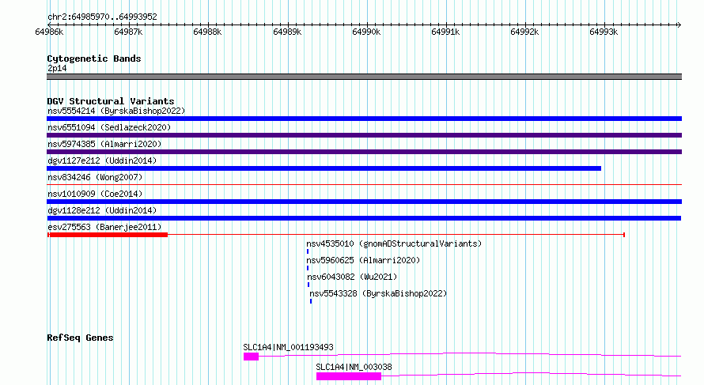Click the 64989k ruler tick label
This screenshot has height=385, width=704.
tap(287, 32)
